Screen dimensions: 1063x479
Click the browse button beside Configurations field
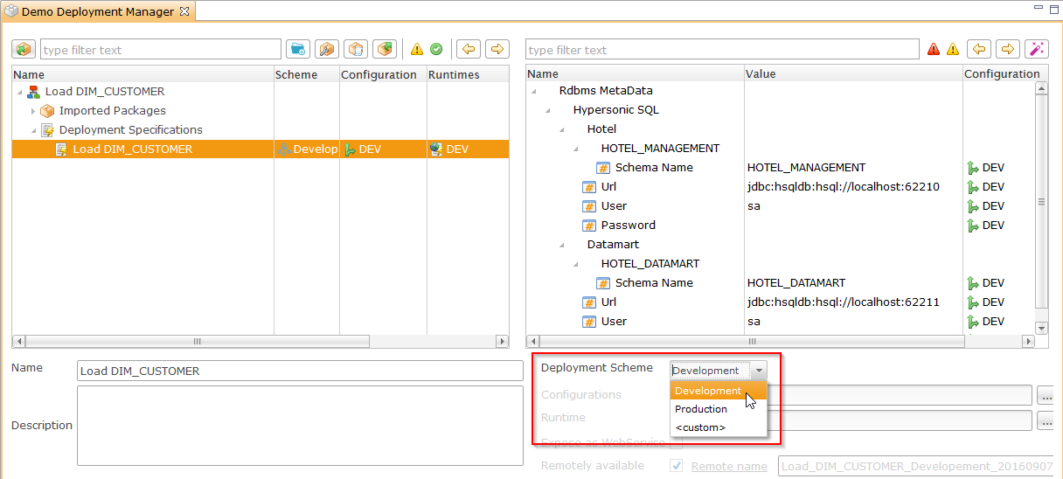tap(1046, 396)
